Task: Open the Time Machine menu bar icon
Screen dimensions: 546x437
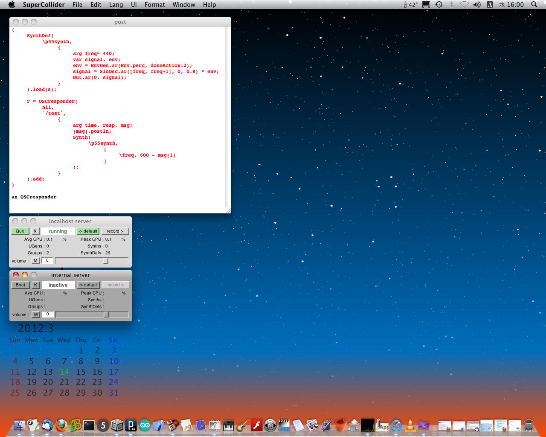Action: 439,5
